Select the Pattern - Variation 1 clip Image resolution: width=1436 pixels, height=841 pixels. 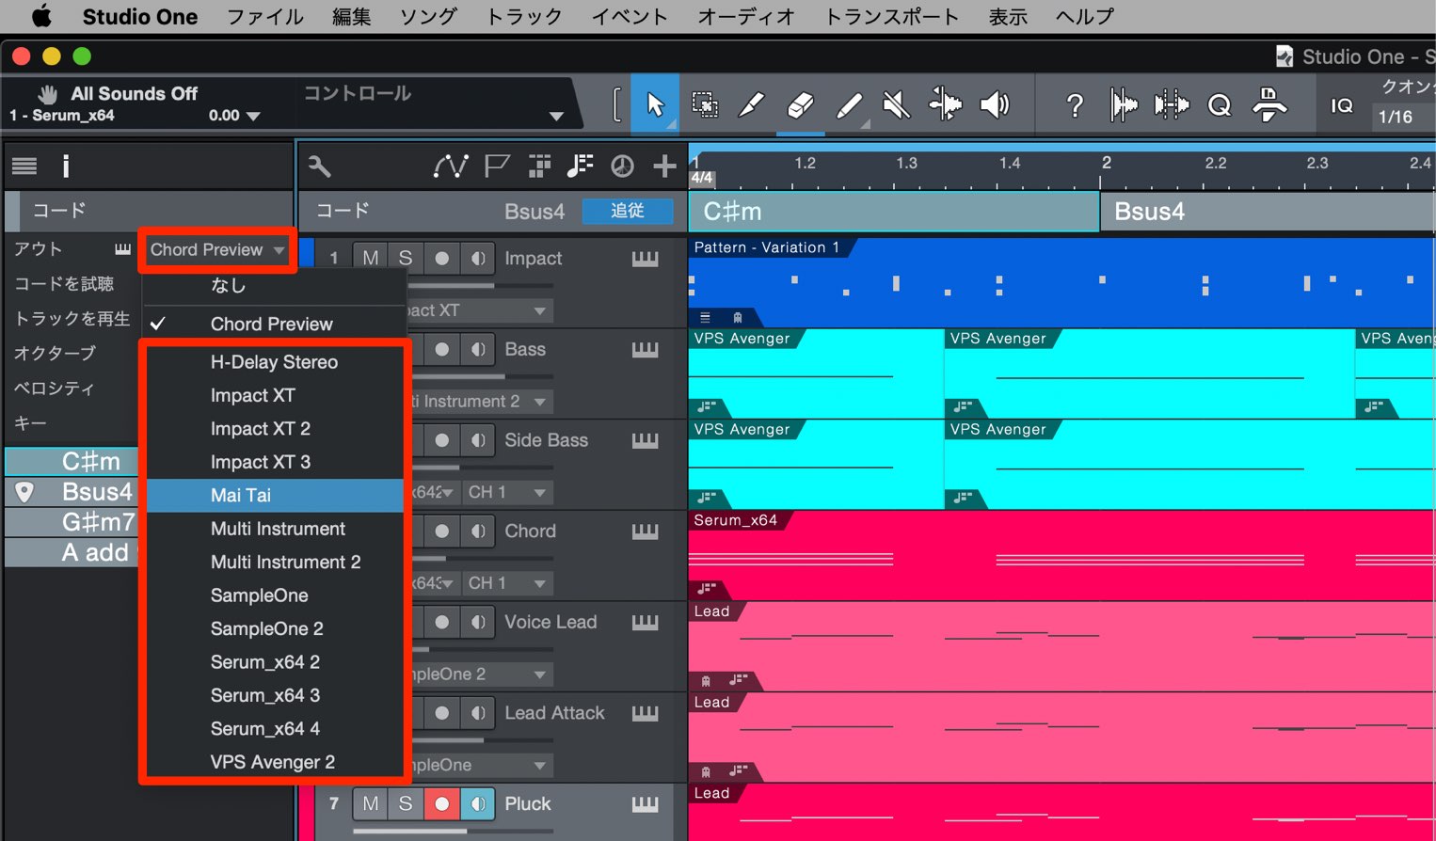1061,282
